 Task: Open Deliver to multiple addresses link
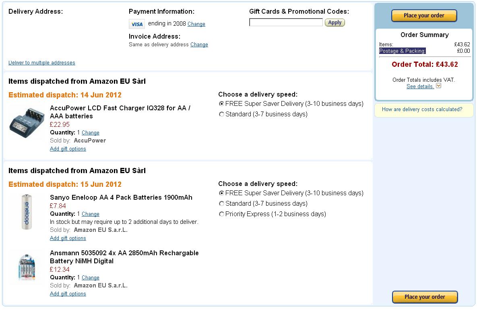(x=42, y=63)
